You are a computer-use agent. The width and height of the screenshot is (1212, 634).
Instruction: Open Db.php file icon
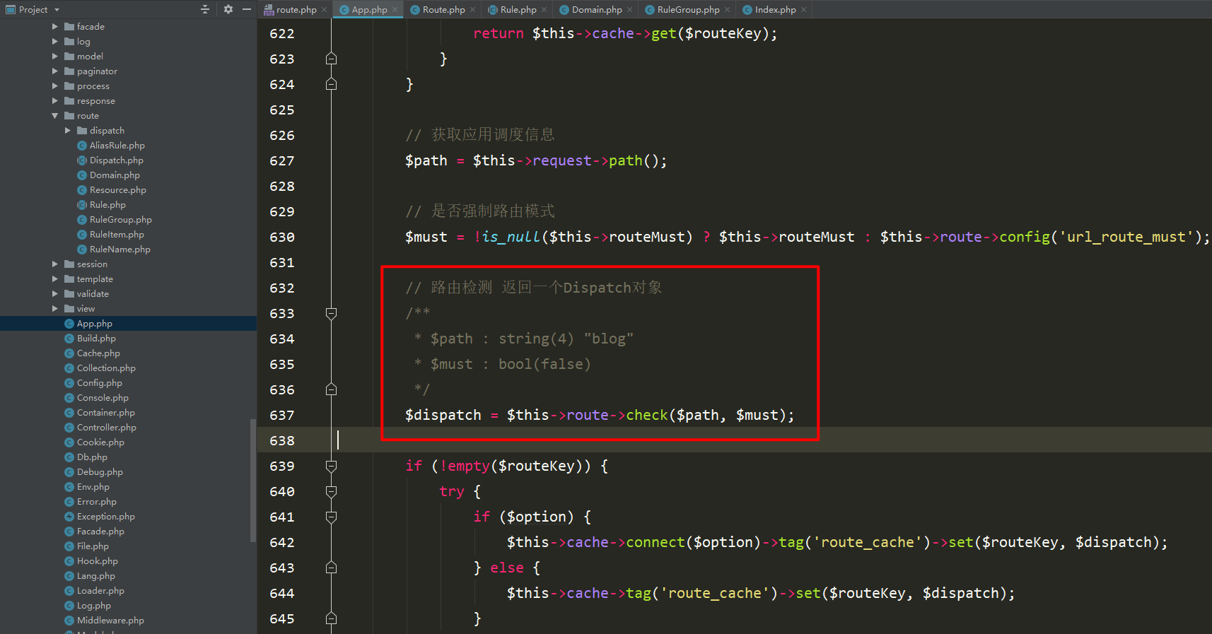69,457
